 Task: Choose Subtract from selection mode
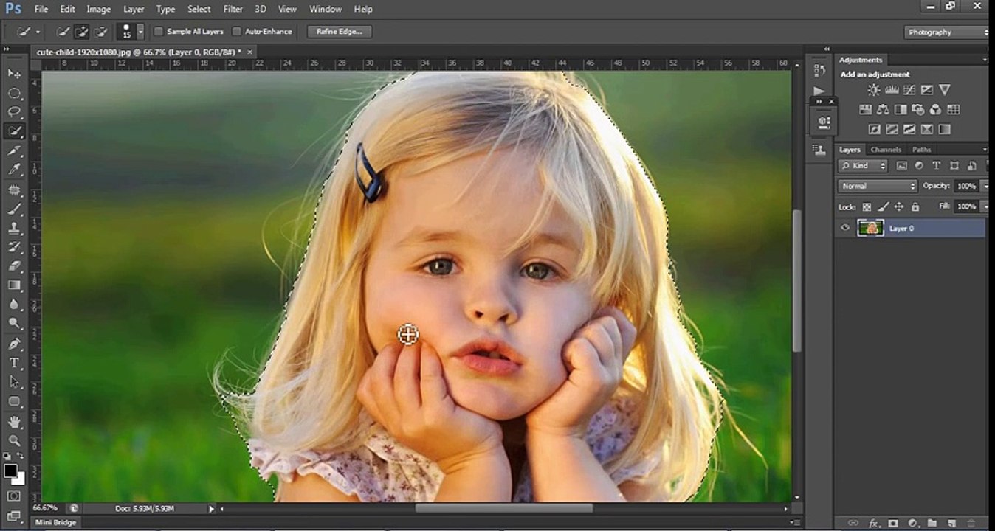click(x=101, y=32)
